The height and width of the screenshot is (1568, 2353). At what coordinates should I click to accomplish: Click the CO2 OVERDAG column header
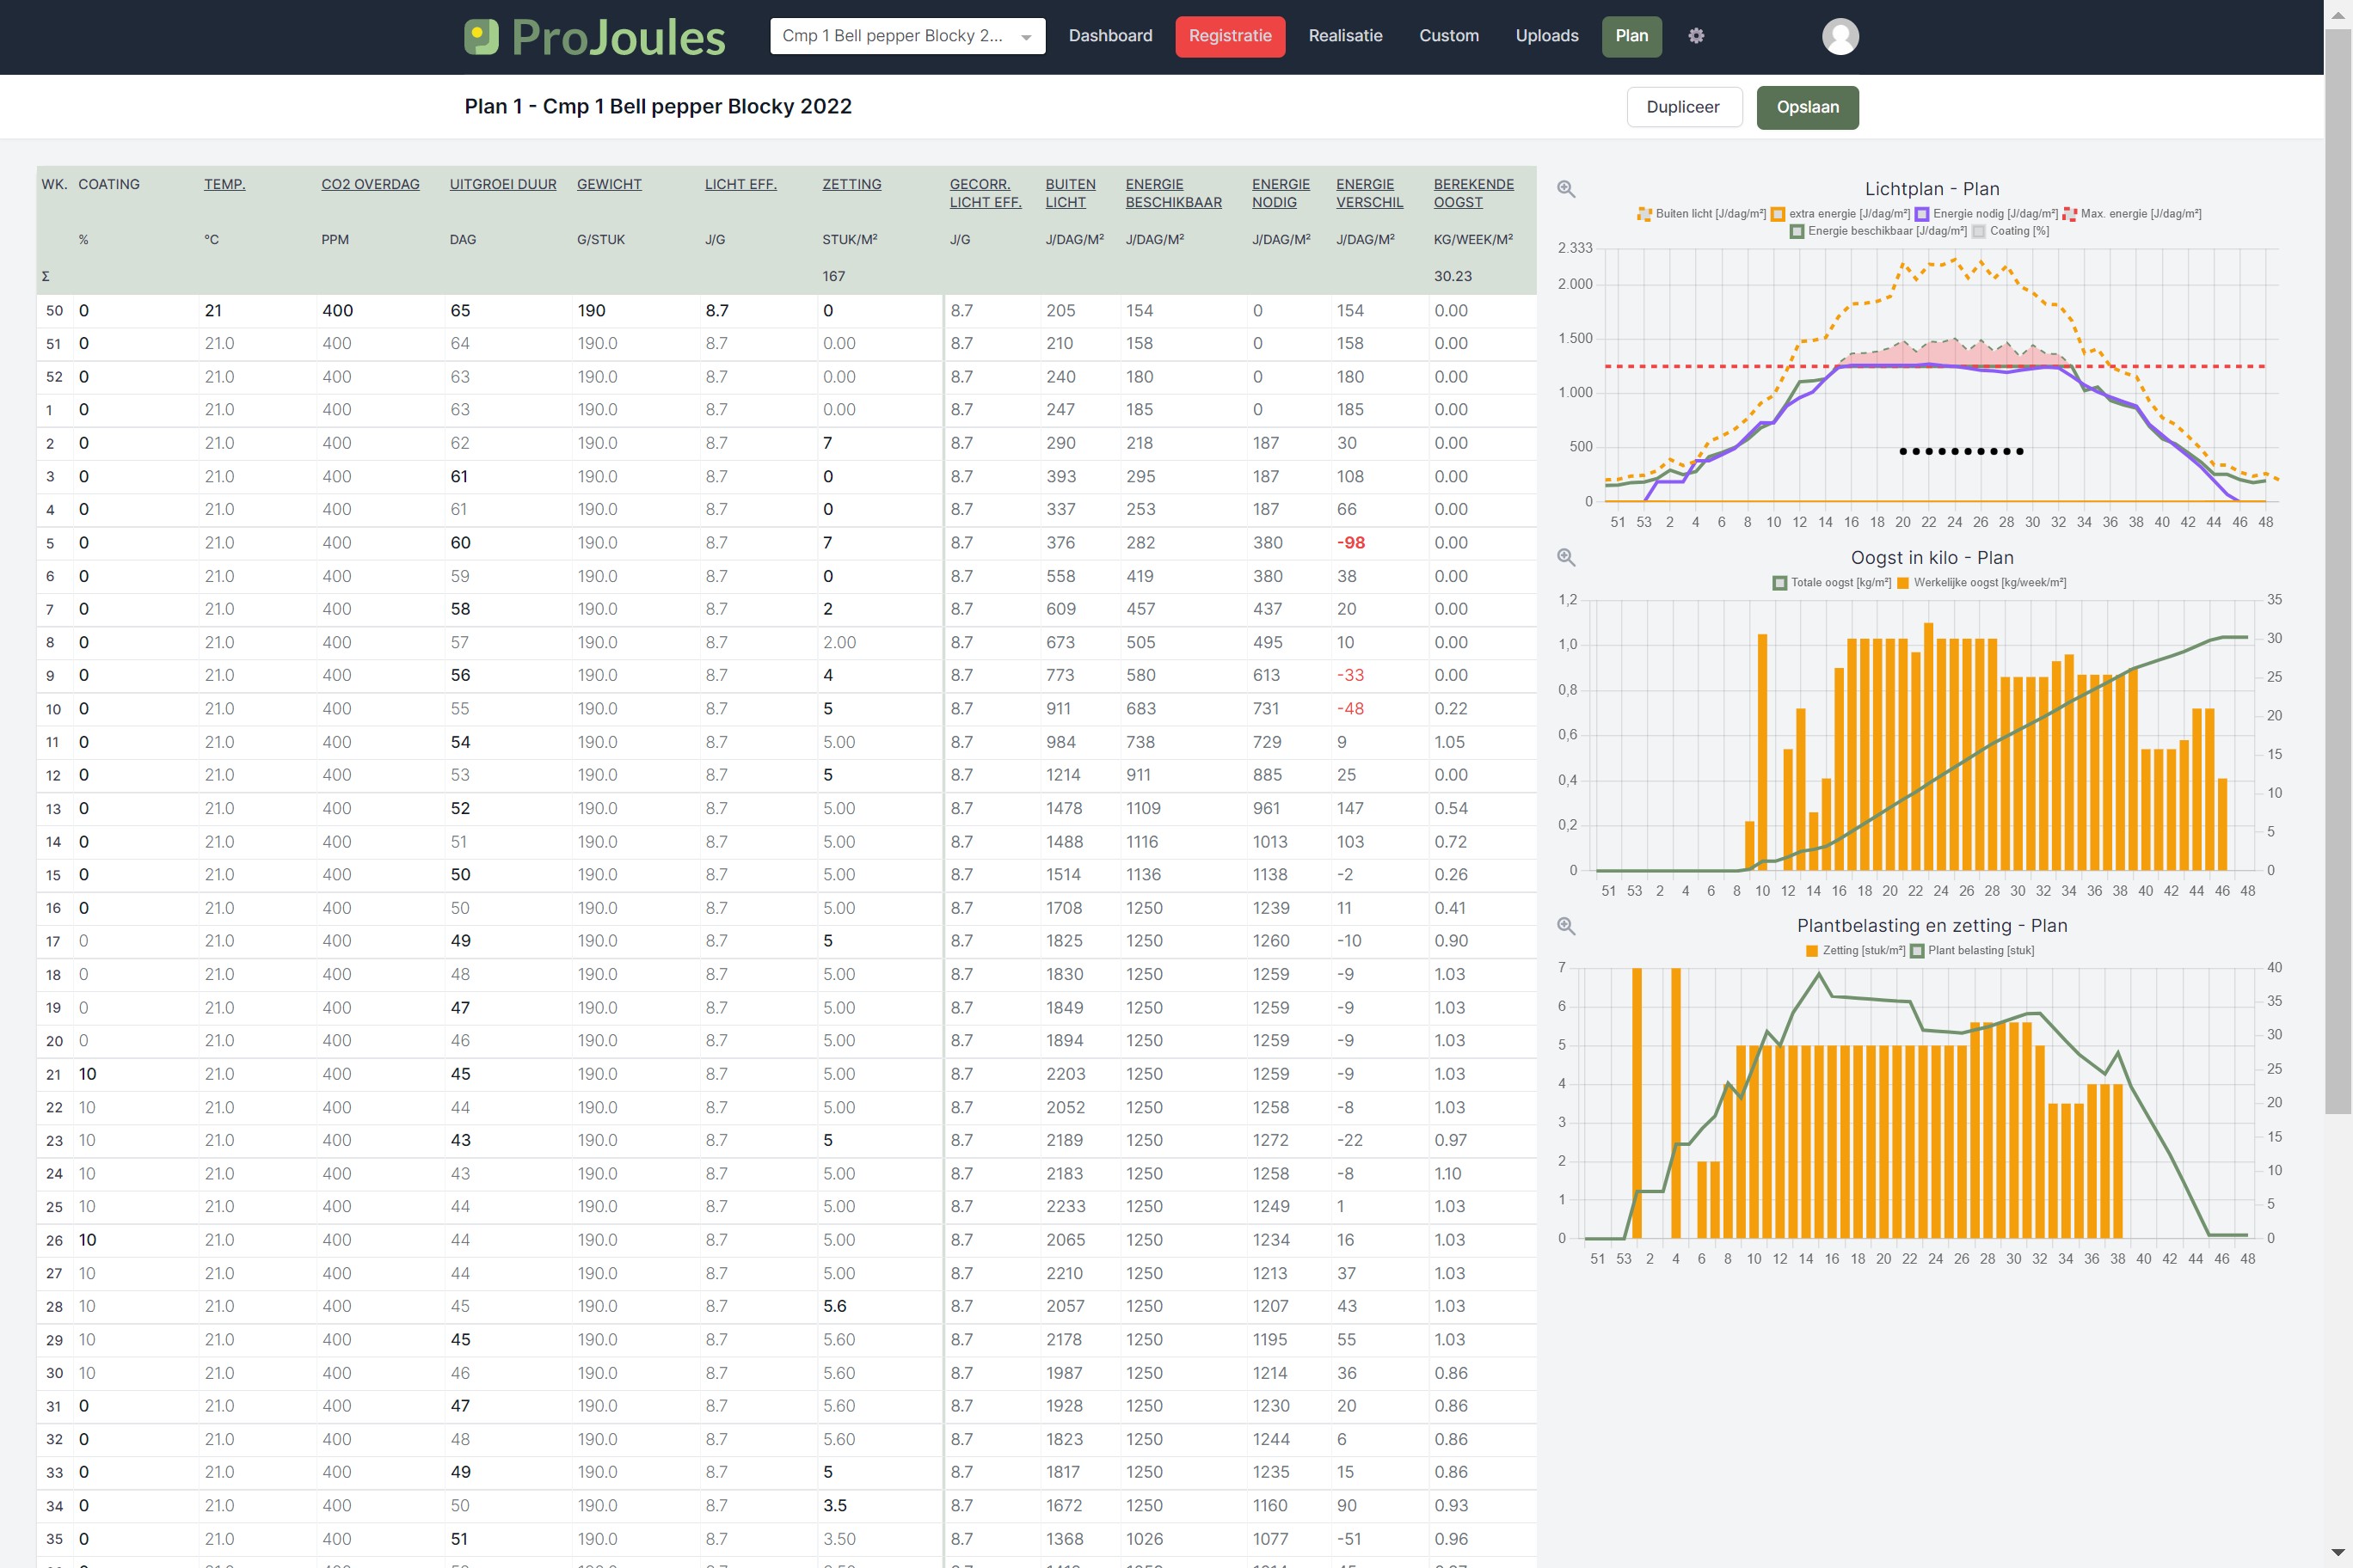click(370, 184)
